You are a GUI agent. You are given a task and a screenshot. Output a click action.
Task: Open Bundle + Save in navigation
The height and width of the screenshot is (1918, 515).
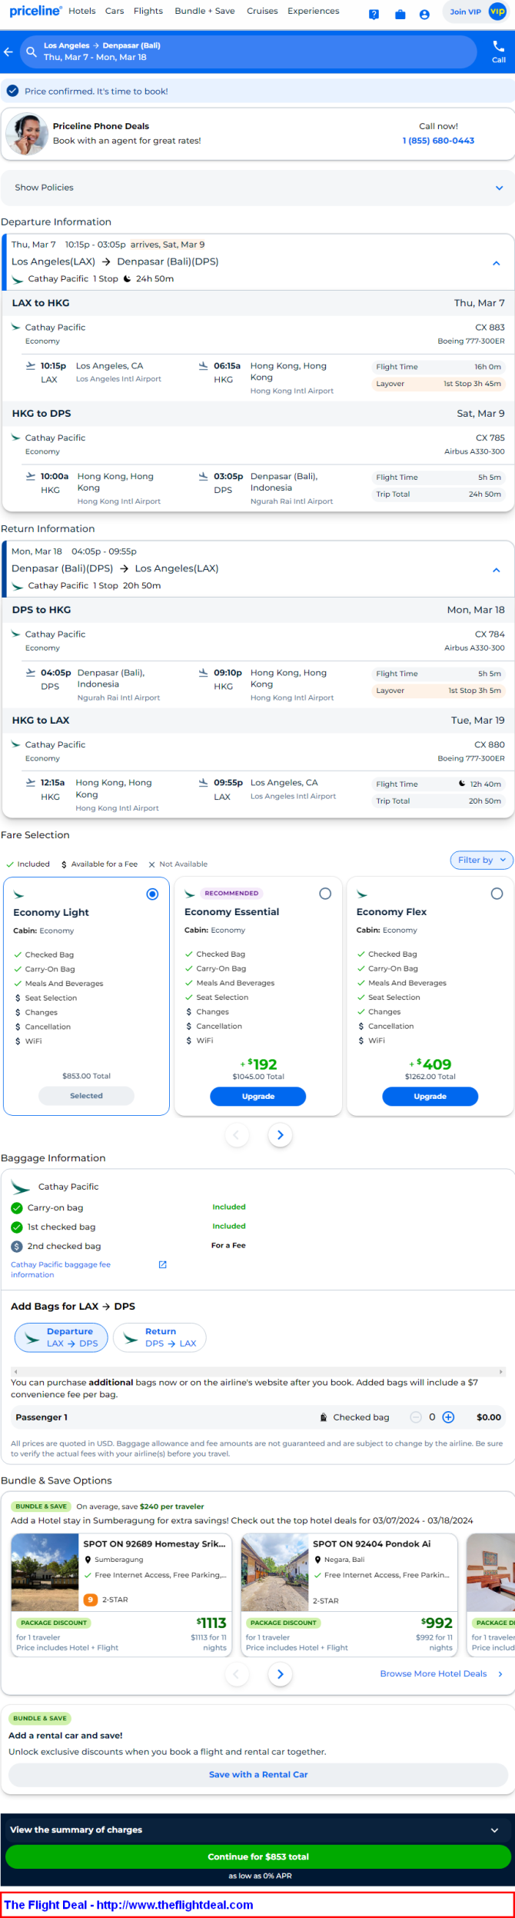205,11
